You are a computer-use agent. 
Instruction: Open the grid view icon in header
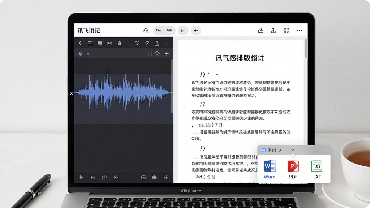click(287, 30)
